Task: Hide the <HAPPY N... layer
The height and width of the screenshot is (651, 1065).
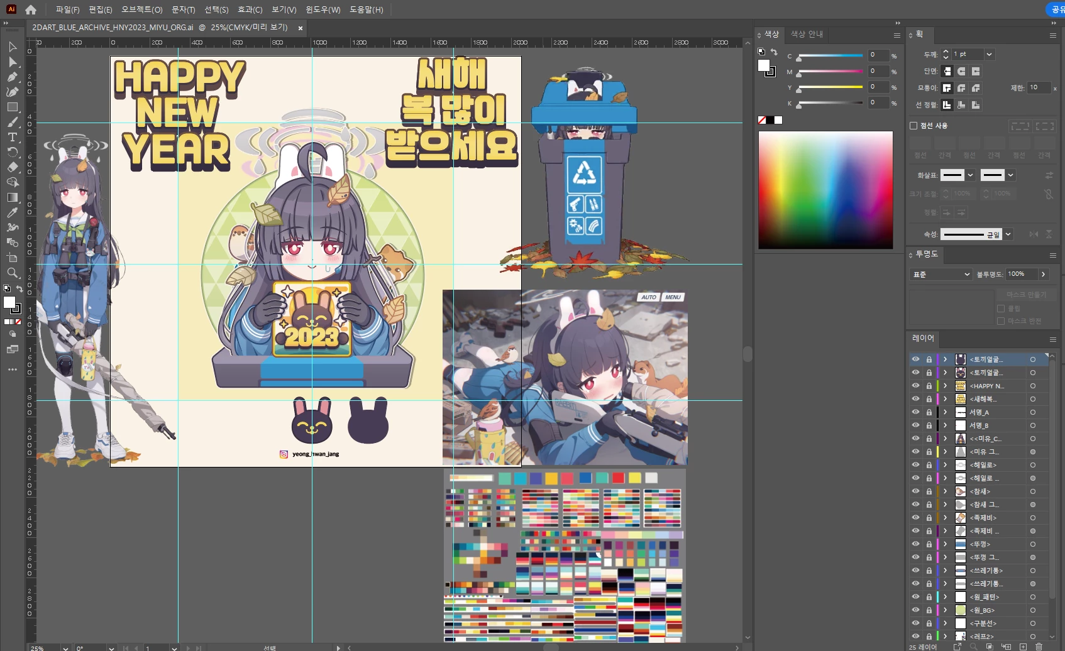Action: click(x=915, y=386)
